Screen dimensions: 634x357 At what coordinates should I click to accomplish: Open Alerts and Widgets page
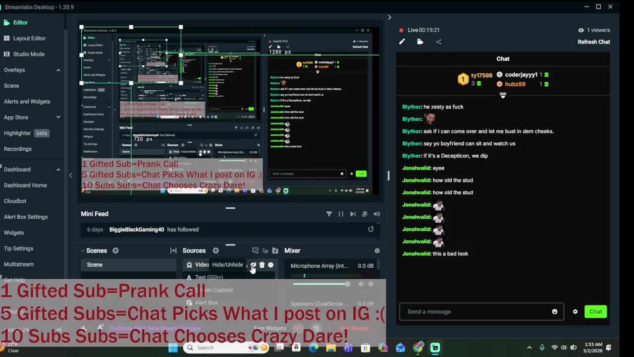(x=27, y=102)
